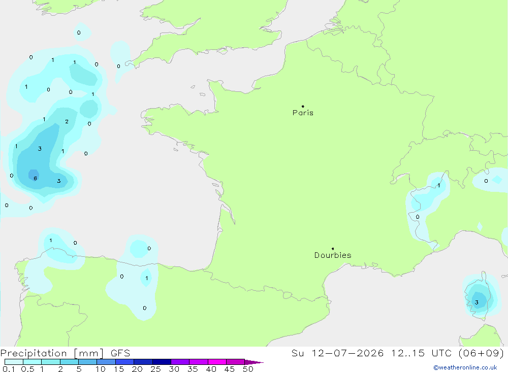Click the Dourbies city label
The image size is (508, 372).
[x=333, y=255]
